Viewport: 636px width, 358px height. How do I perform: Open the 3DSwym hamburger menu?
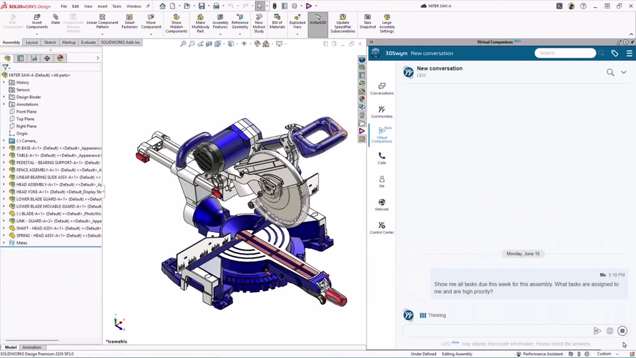629,53
